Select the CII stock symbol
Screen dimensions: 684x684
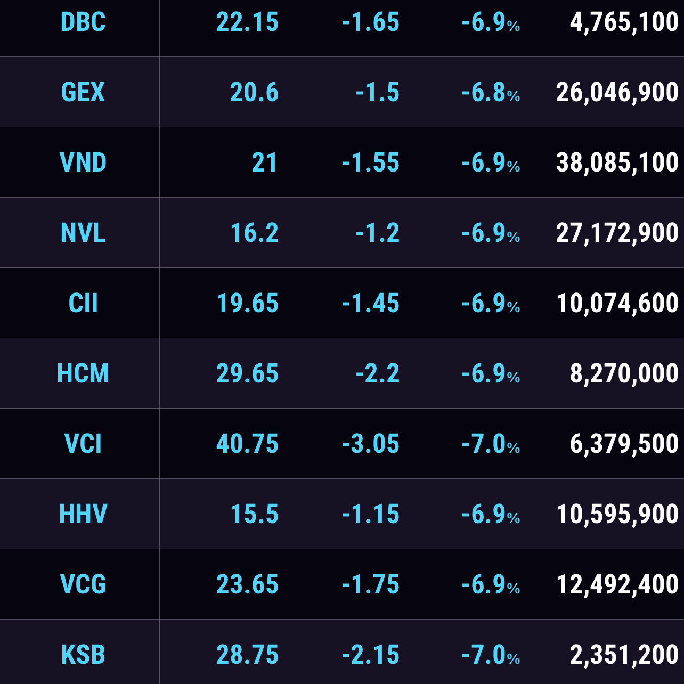[83, 303]
